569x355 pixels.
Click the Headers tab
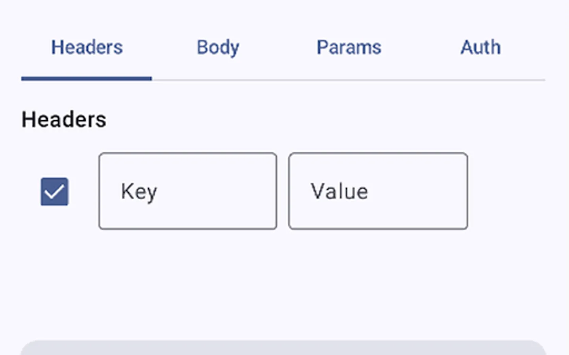(x=87, y=48)
